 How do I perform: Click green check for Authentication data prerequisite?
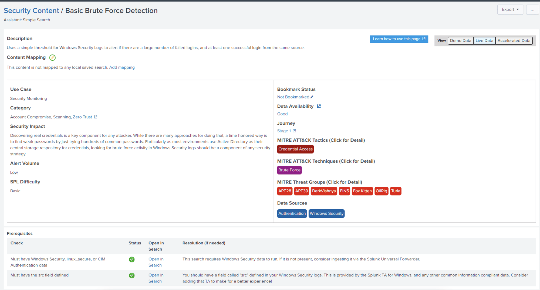coord(131,259)
